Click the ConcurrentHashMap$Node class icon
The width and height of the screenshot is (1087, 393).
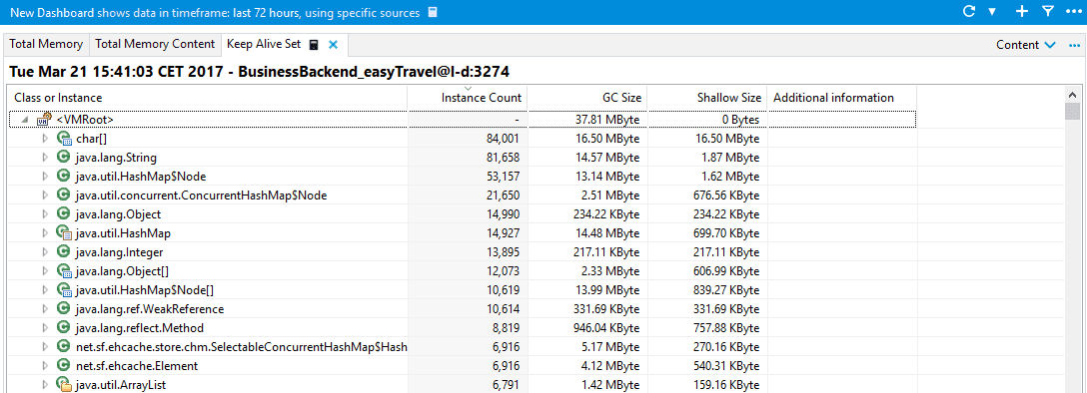click(x=64, y=196)
